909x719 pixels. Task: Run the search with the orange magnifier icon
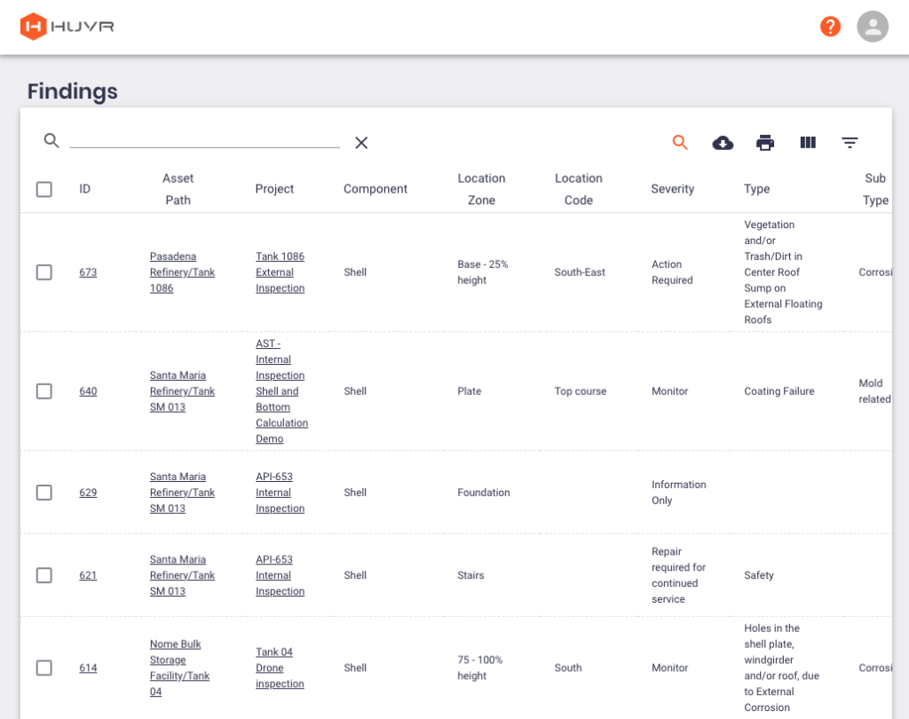pos(680,142)
